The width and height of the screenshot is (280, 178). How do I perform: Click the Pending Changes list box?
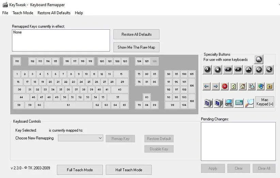(x=238, y=142)
